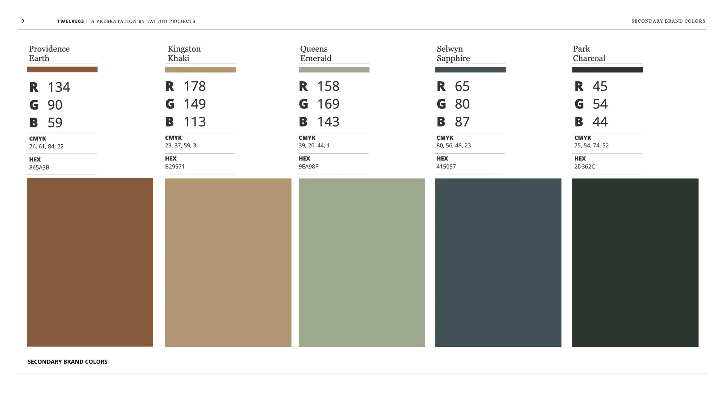Click the hex code 865A3B
Viewport: 725px width, 408px height.
[39, 167]
